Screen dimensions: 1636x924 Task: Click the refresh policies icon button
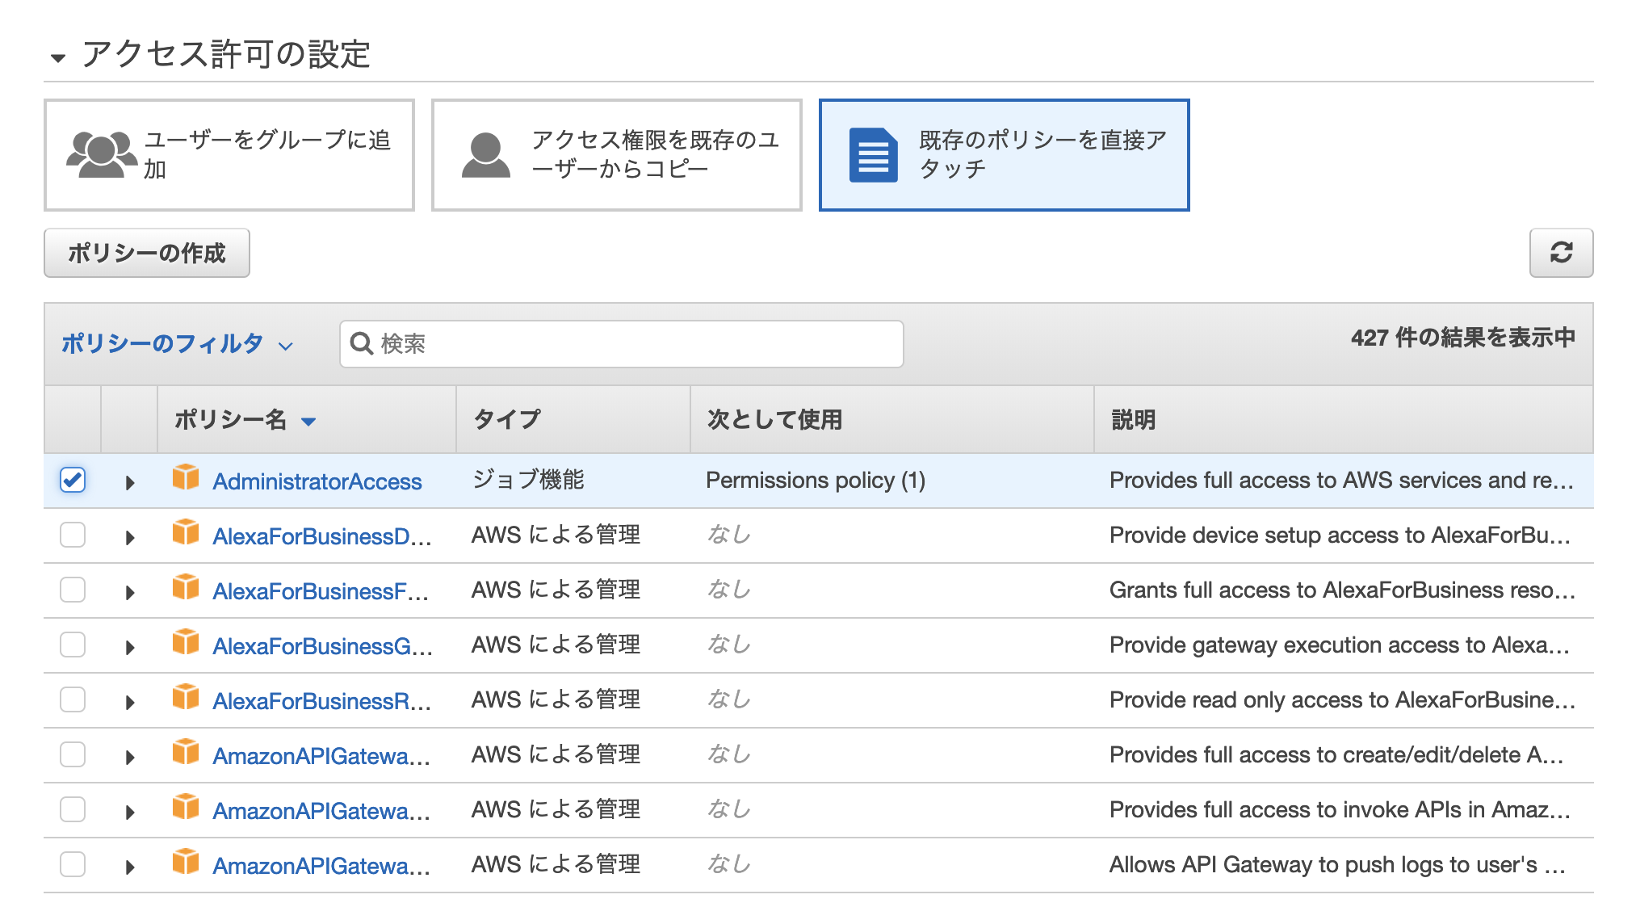(x=1560, y=253)
